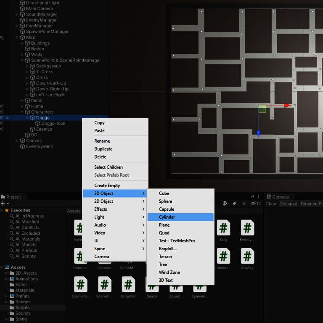The height and width of the screenshot is (323, 323).
Task: Click the filter-by-label tag icon
Action: [x=234, y=204]
